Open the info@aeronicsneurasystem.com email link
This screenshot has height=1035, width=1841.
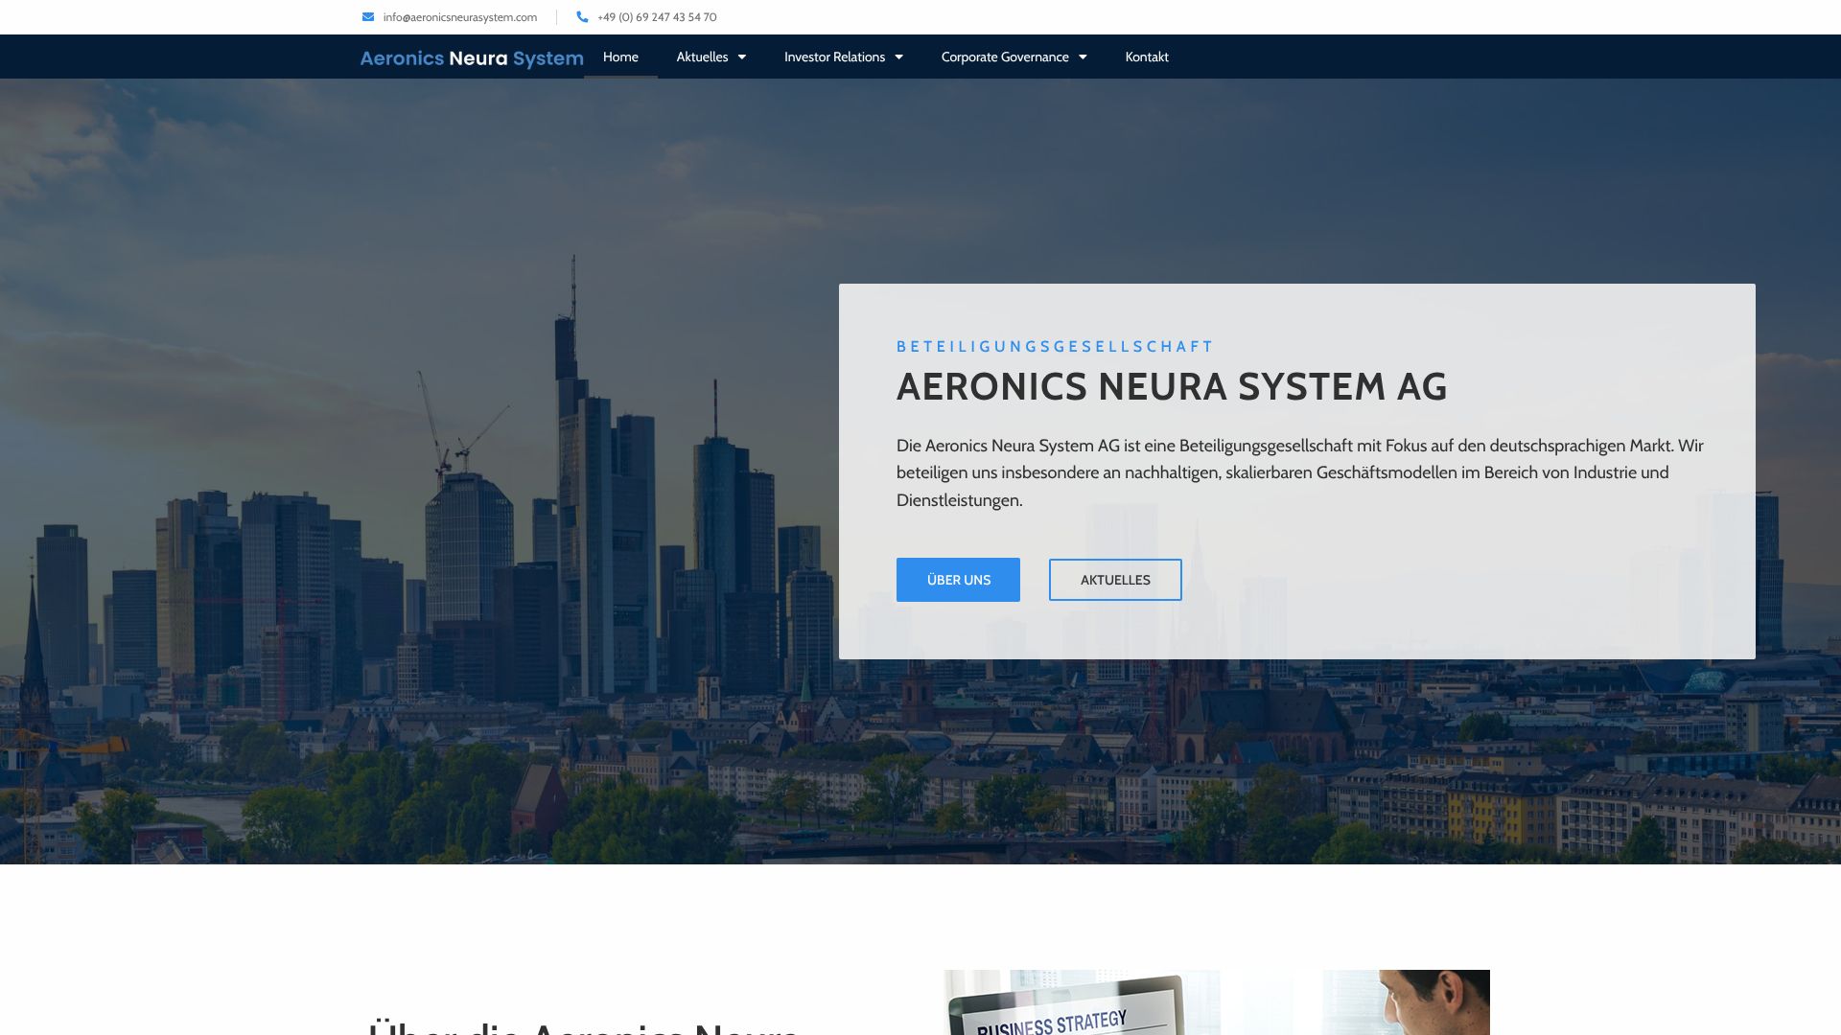(x=459, y=17)
